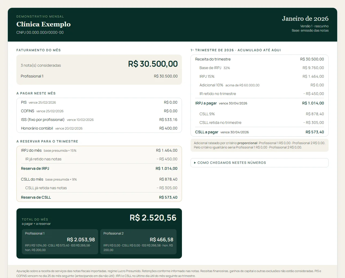345x278 pixels.
Task: Click the COFINS row due 25/02/2026
Action: (99, 111)
